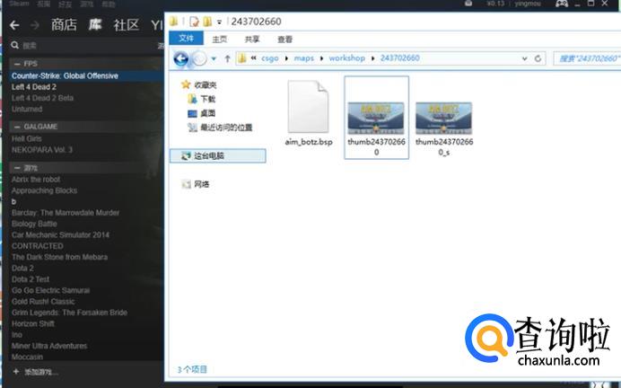This screenshot has width=621, height=388.
Task: Select Go Go Electric Samurai
Action: click(50, 290)
